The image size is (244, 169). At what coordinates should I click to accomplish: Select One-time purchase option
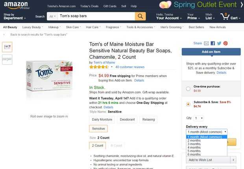(188, 89)
